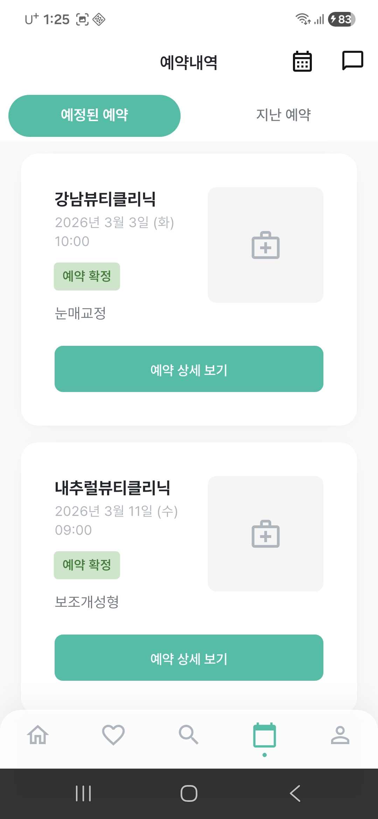The image size is (378, 819).
Task: Open profile in bottom navigation
Action: (340, 734)
